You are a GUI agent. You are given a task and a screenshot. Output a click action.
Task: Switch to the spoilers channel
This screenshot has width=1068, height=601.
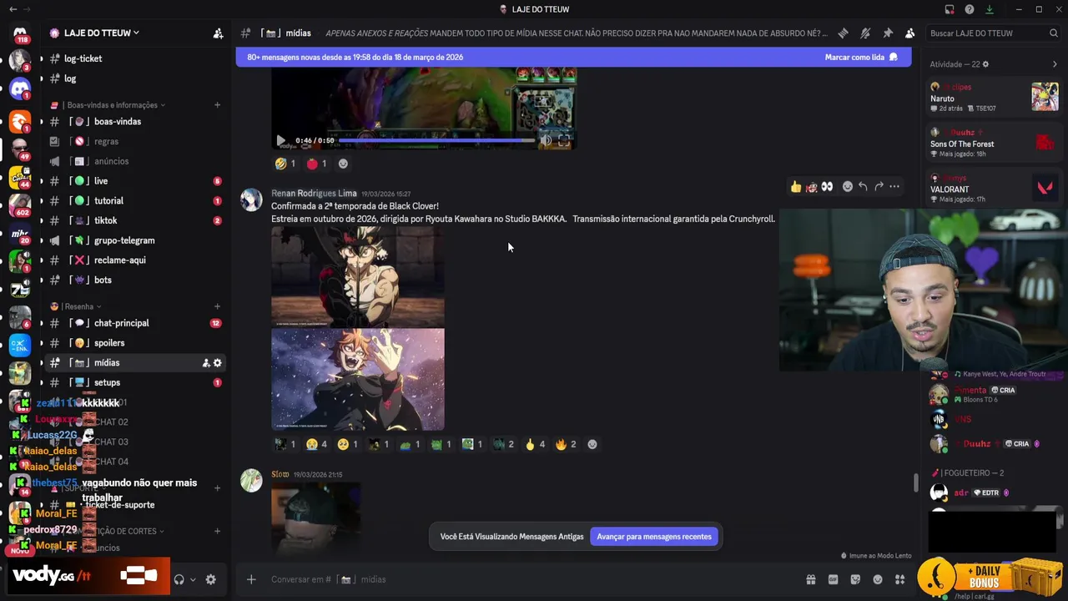pos(133,343)
